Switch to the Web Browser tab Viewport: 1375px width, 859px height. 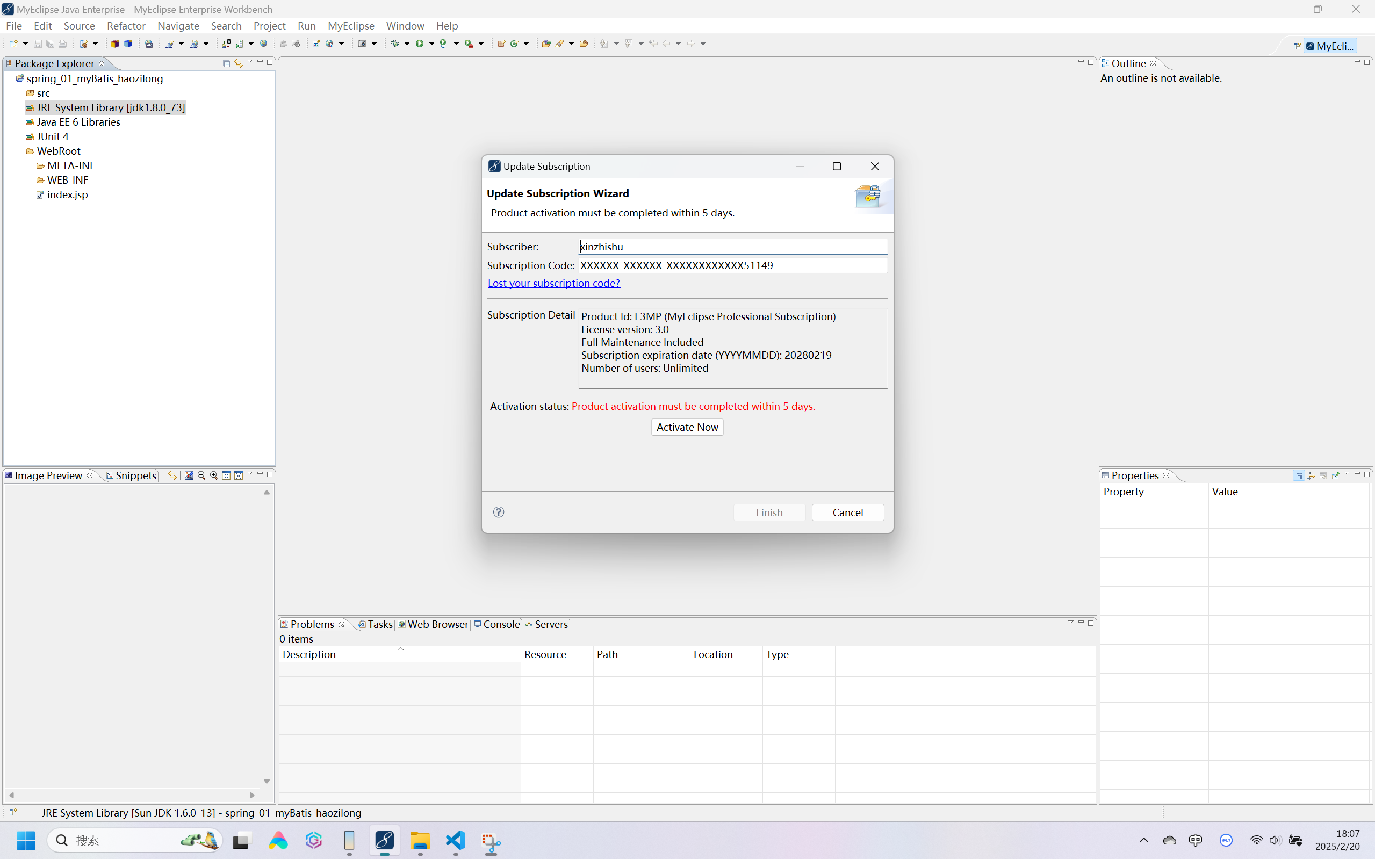pyautogui.click(x=433, y=624)
